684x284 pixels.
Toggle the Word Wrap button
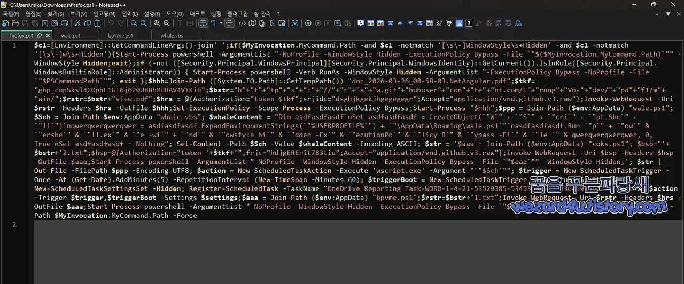click(x=203, y=23)
